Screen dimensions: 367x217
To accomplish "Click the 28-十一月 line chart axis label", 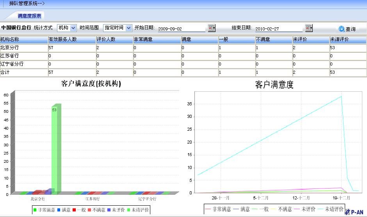I will coord(221,198).
